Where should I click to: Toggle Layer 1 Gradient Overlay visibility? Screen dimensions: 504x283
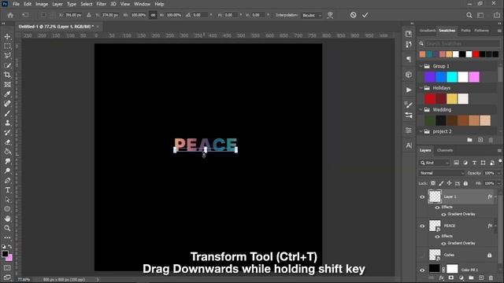(x=443, y=215)
